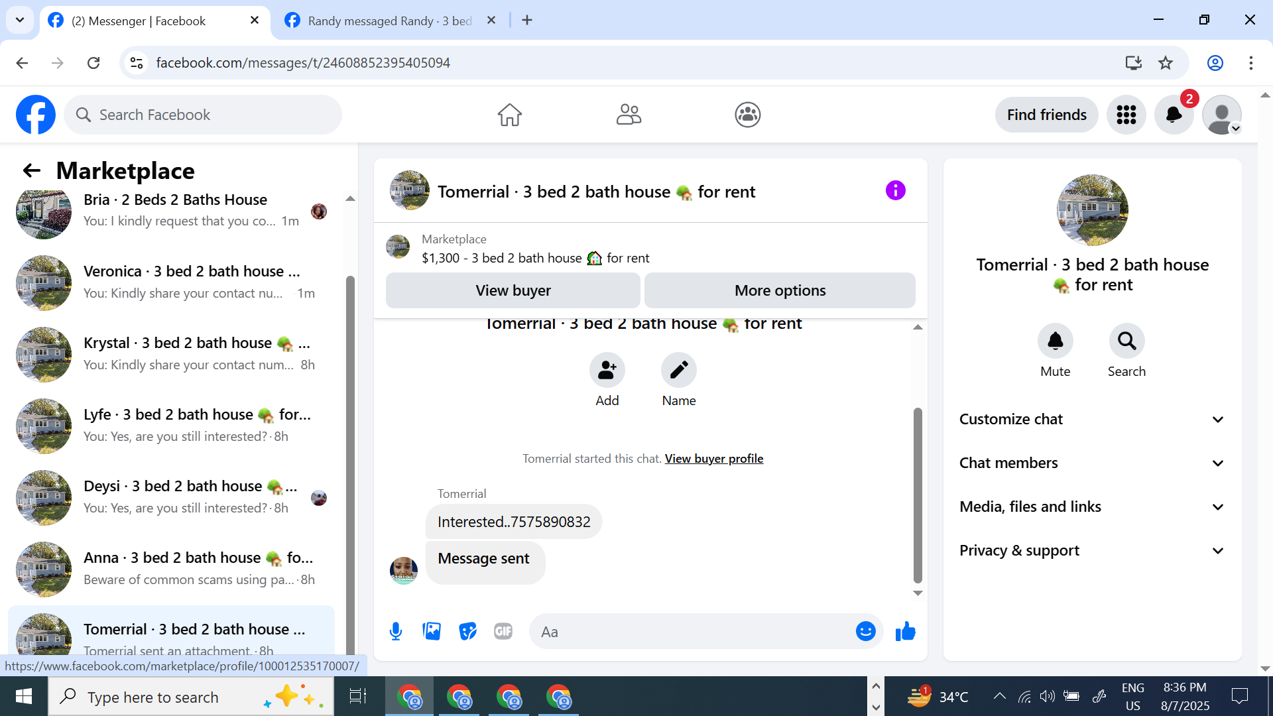
Task: Bookmark this page with the star
Action: pyautogui.click(x=1166, y=63)
